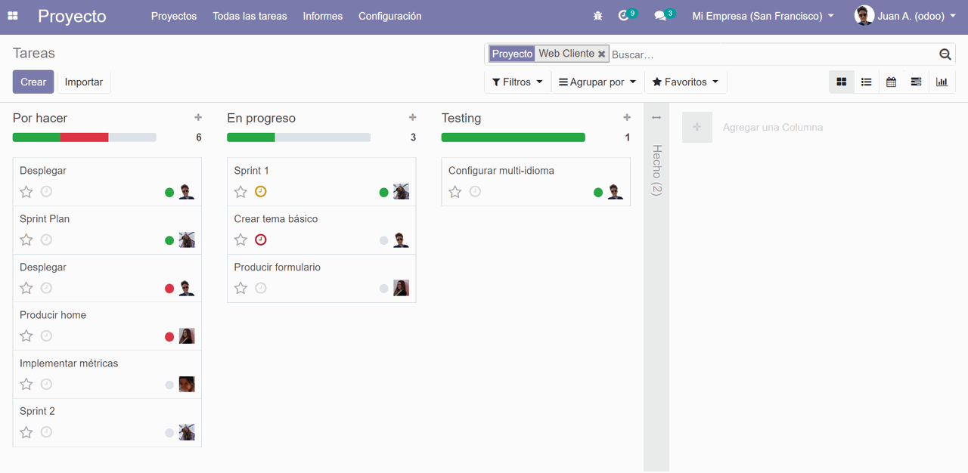
Task: Open the messaging conversations icon
Action: pos(659,14)
